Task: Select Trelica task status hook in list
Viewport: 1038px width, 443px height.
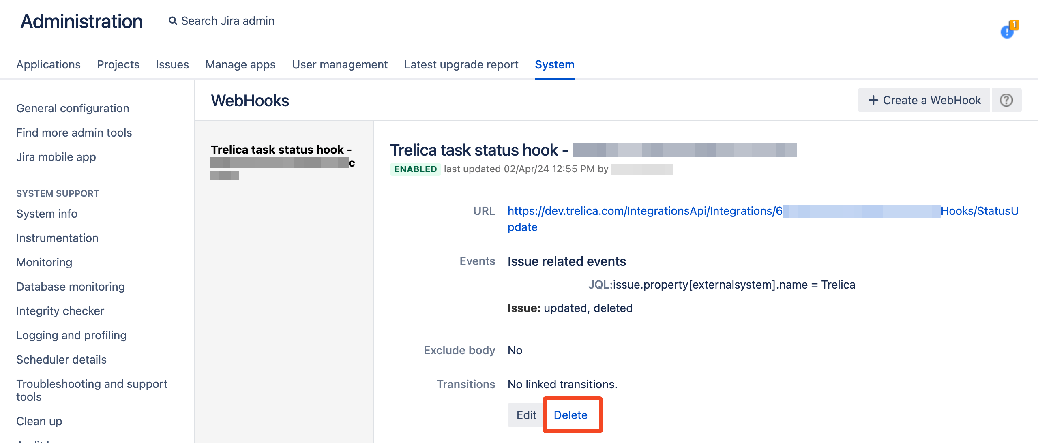Action: [x=283, y=162]
